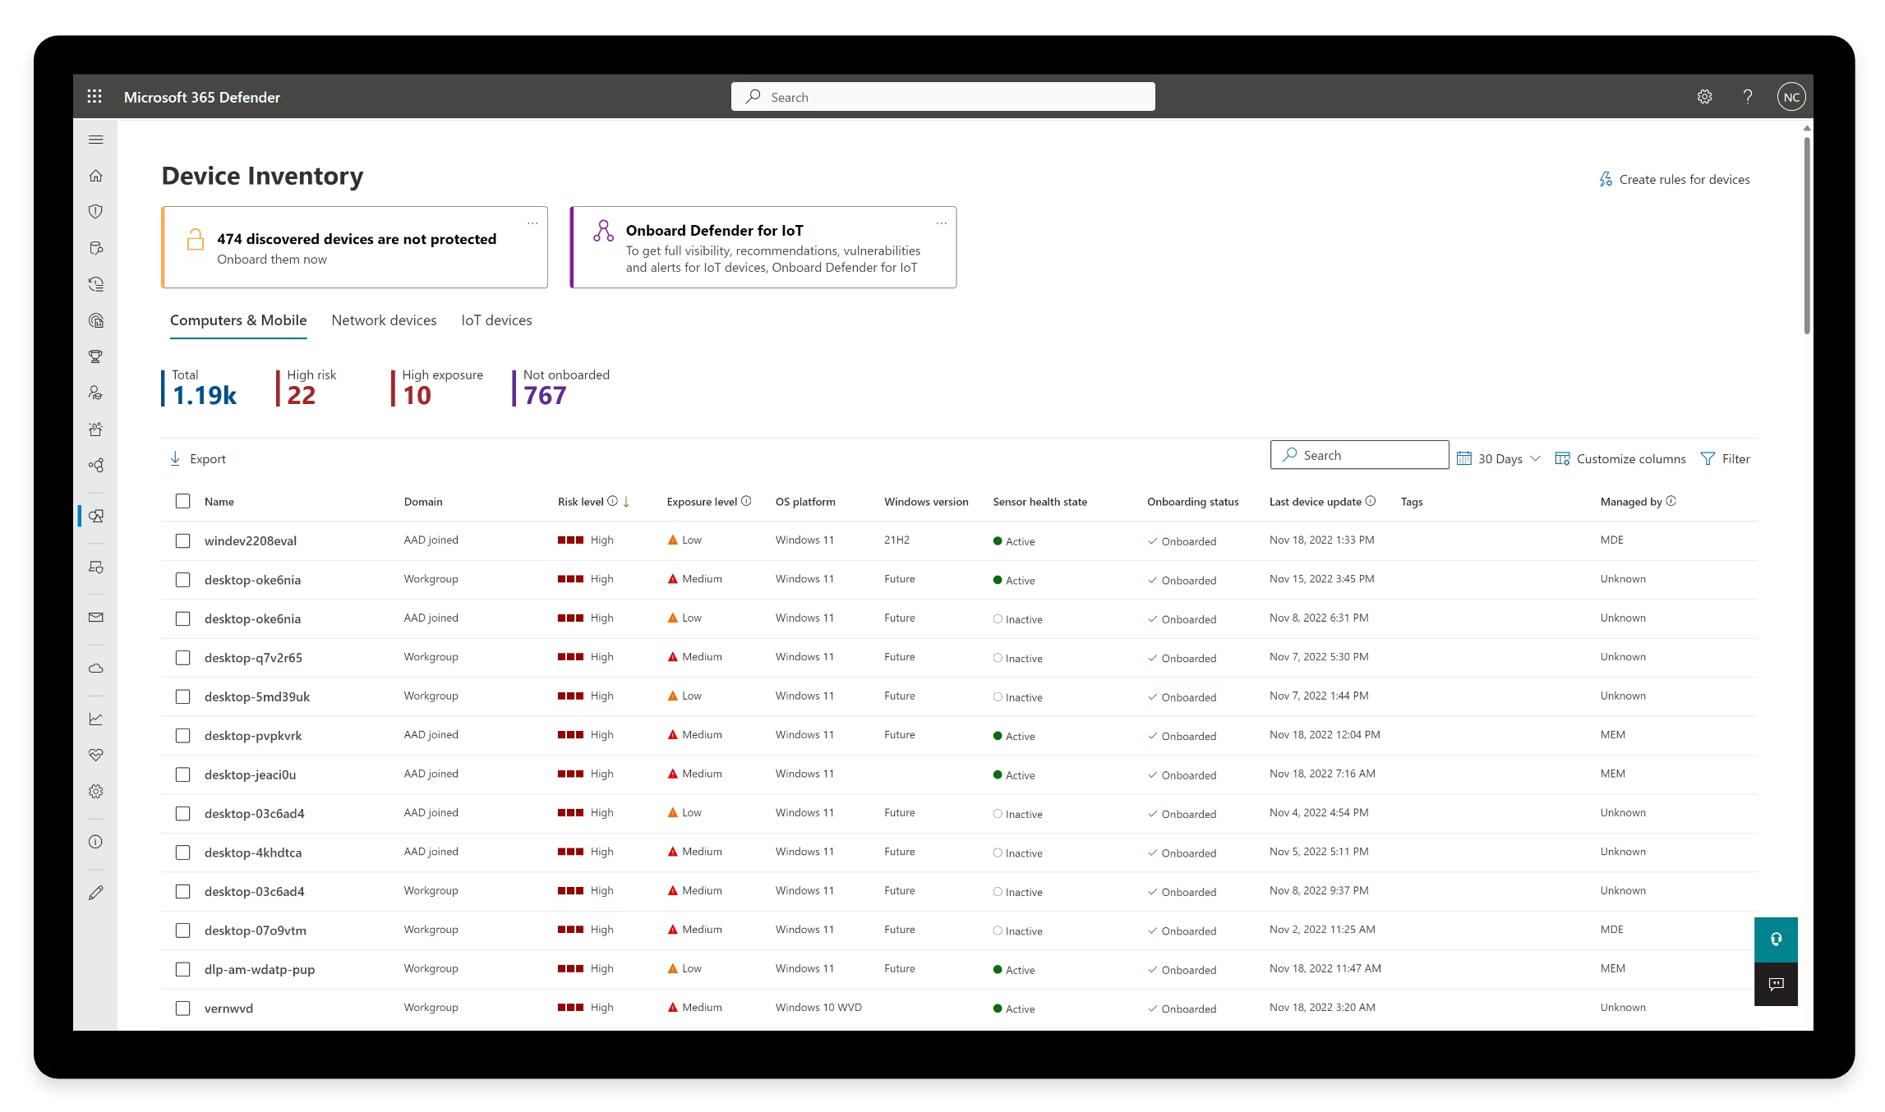This screenshot has height=1112, width=1885.
Task: Open the Learning hub icon in sidebar
Action: click(96, 393)
